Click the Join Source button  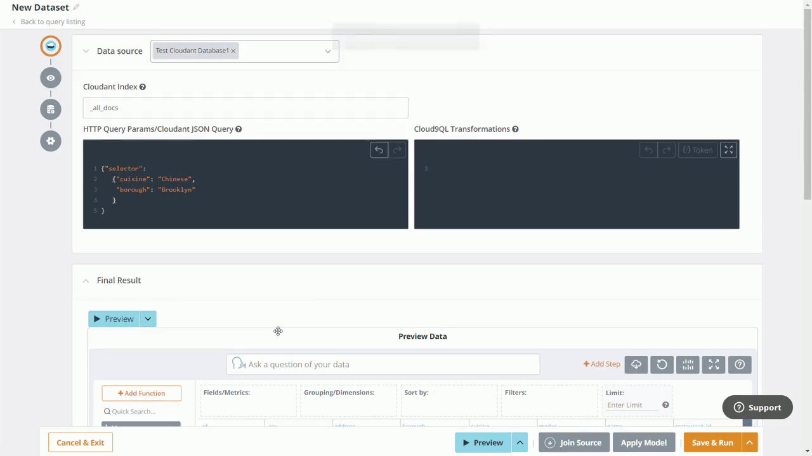click(573, 443)
